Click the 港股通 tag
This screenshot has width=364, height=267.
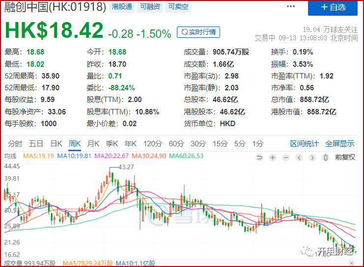[122, 6]
